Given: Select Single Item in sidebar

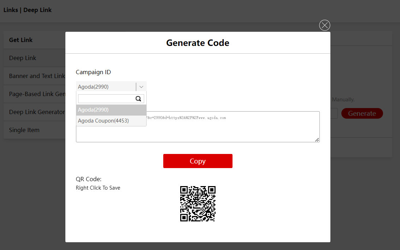Looking at the screenshot, I should coord(34,130).
